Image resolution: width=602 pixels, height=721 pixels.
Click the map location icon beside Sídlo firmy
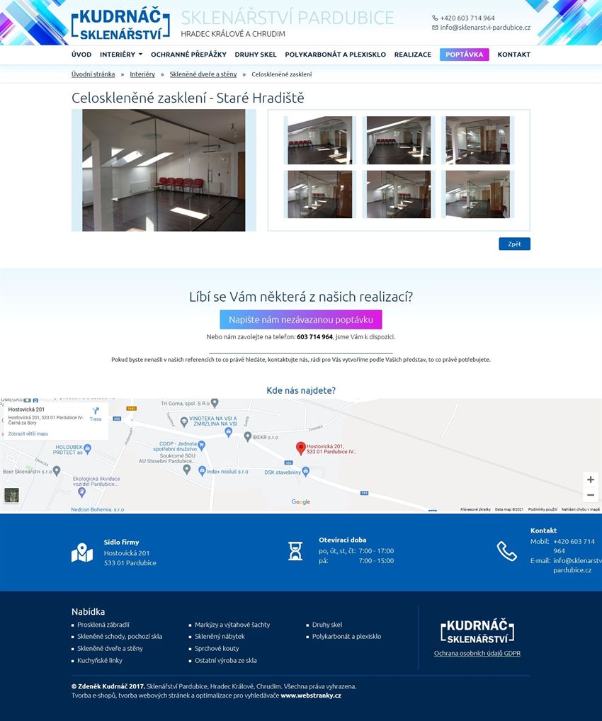[x=82, y=552]
